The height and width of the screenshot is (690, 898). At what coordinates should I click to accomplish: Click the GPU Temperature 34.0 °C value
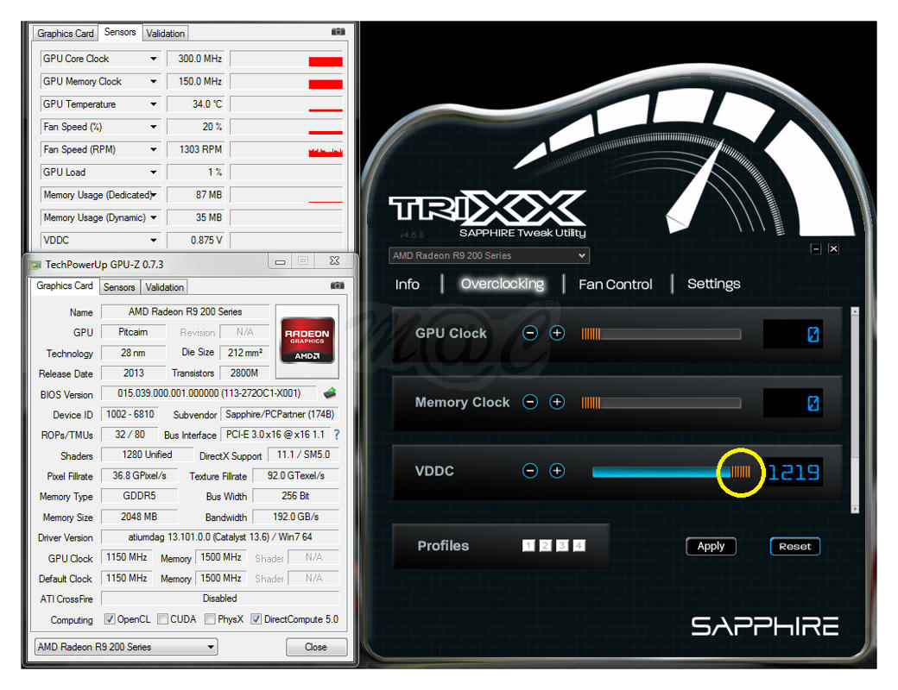[196, 104]
